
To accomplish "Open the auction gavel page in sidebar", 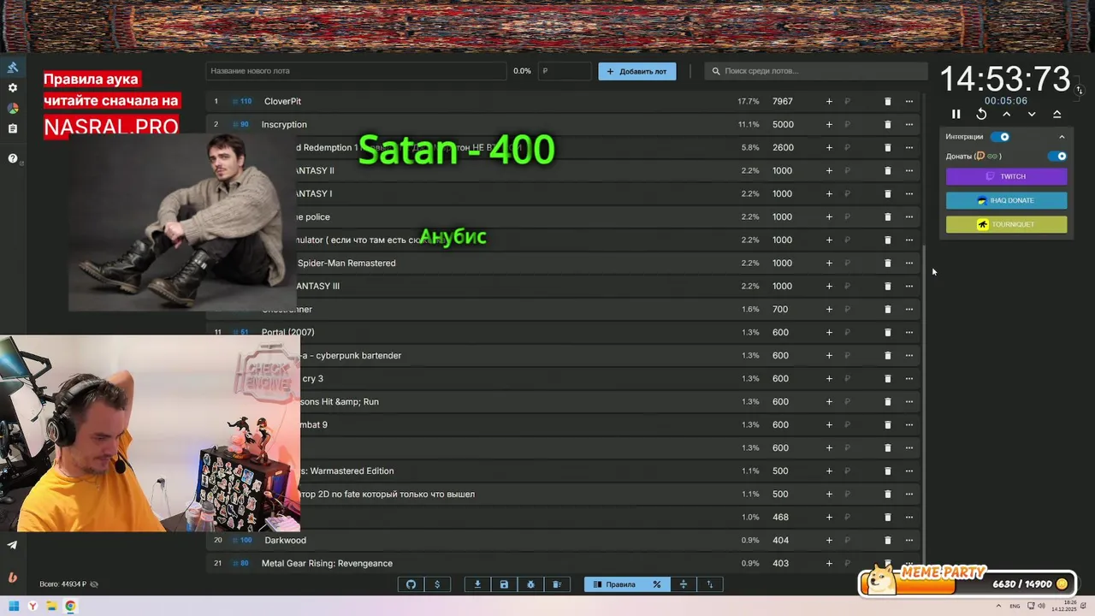I will [13, 68].
